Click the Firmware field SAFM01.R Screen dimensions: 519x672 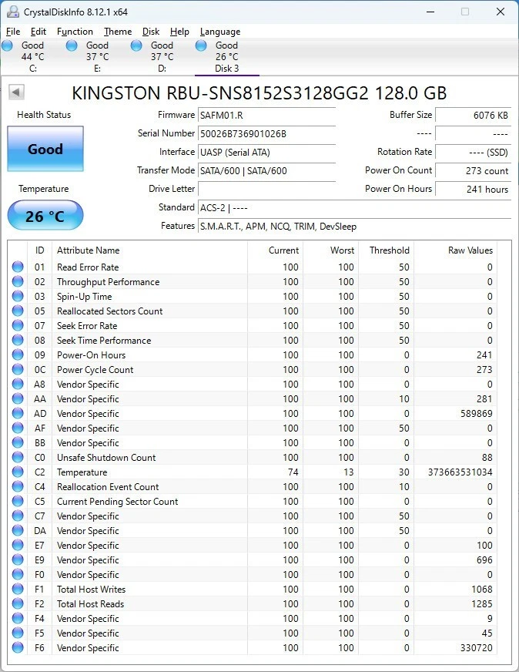coord(266,116)
